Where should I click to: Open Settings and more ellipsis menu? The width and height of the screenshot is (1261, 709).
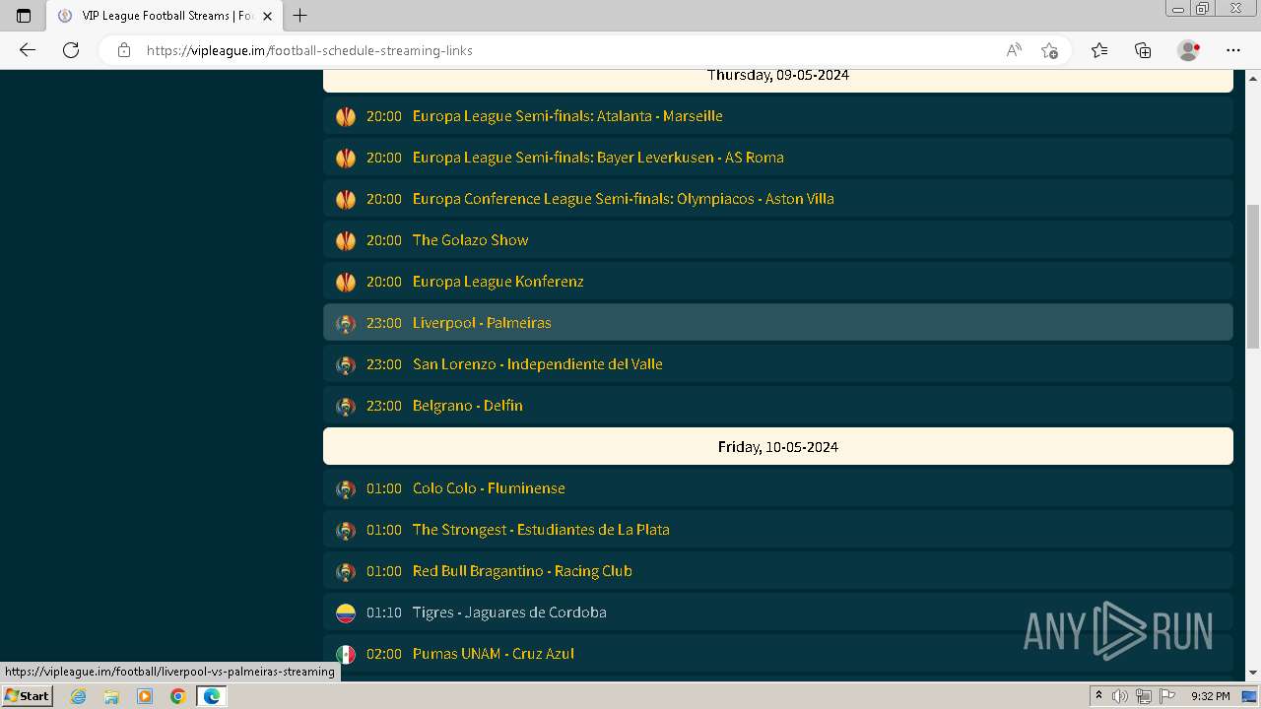[x=1233, y=50]
